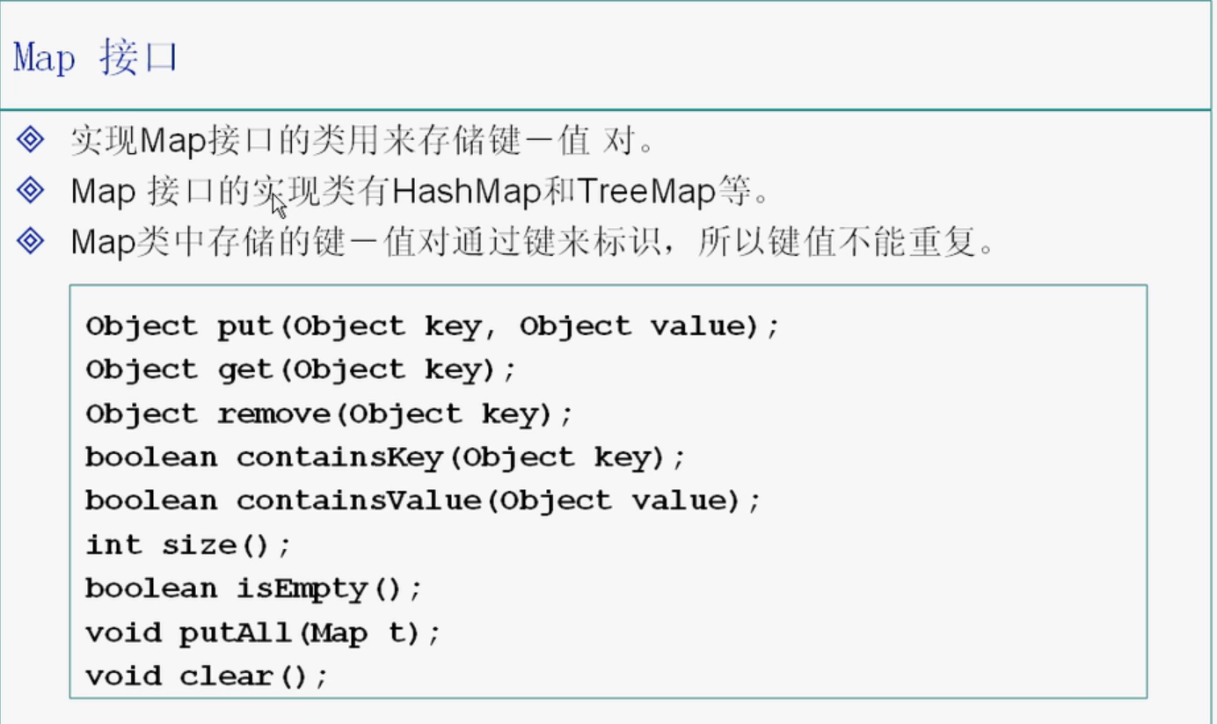Click the 'Object get(Object key);' line
This screenshot has width=1217, height=724.
[x=301, y=370]
